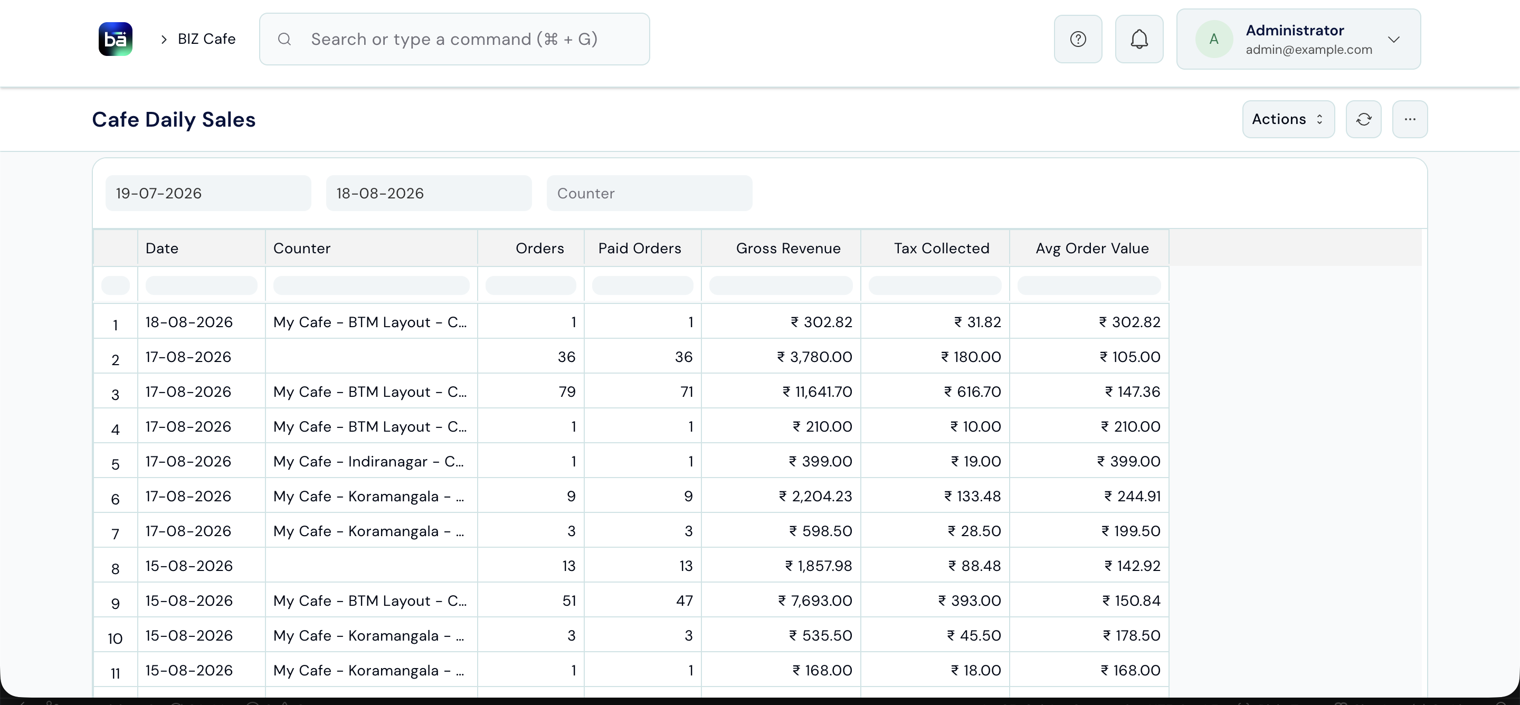Refresh the Cafe Daily Sales report
The width and height of the screenshot is (1520, 705).
click(x=1363, y=119)
